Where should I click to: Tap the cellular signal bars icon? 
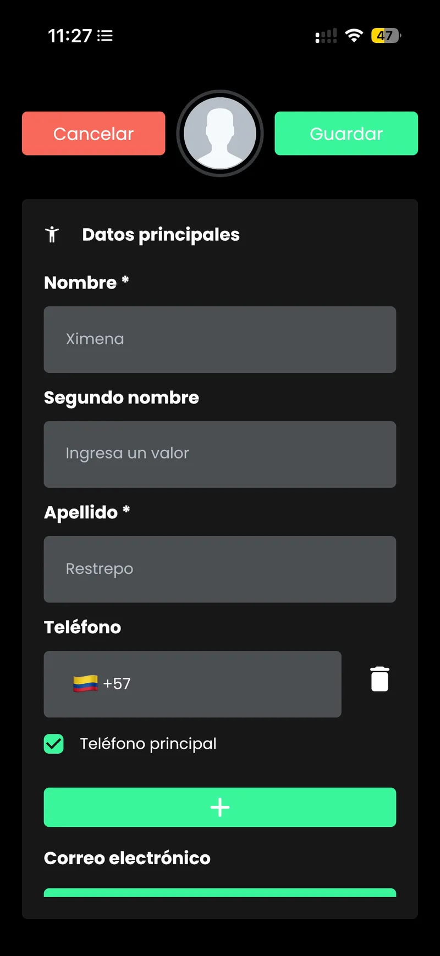pos(326,36)
